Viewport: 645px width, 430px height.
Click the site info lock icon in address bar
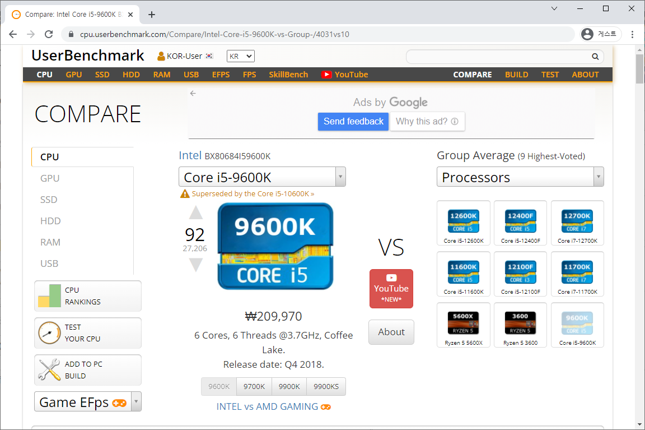point(71,34)
